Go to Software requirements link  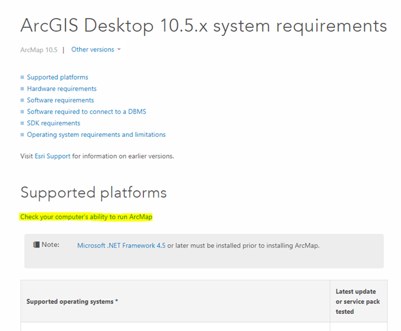pyautogui.click(x=60, y=100)
